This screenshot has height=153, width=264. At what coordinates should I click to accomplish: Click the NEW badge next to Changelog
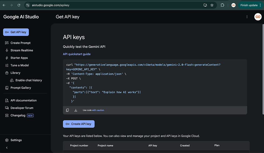coord(30,115)
